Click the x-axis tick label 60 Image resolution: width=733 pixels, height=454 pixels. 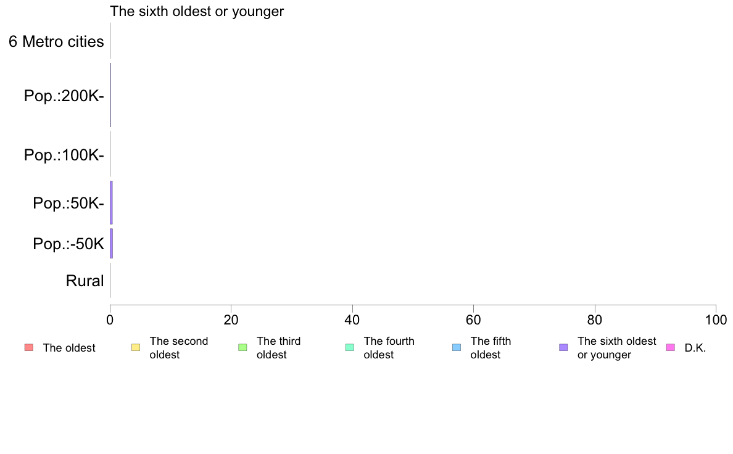(473, 320)
